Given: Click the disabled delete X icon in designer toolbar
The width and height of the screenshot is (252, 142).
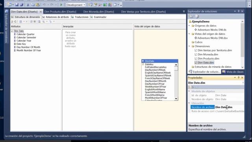Looking at the screenshot, I should (x=27, y=22).
